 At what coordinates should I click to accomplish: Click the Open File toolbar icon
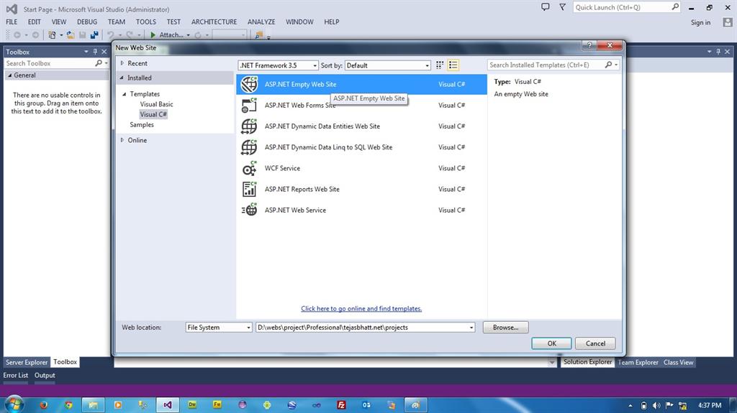click(x=71, y=35)
